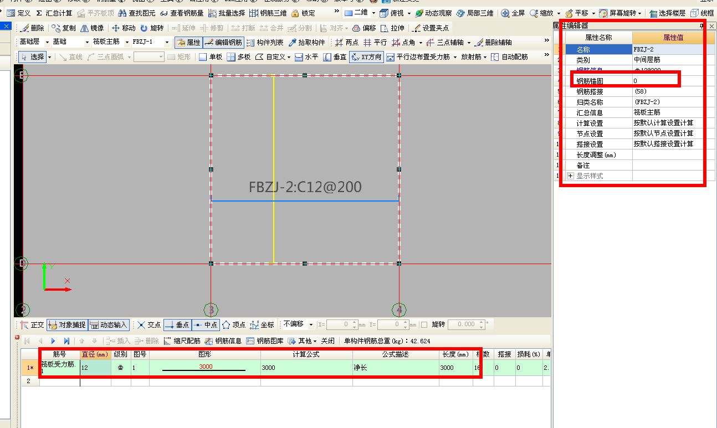
Task: Activate 批量选择 batch select
Action: pos(227,13)
